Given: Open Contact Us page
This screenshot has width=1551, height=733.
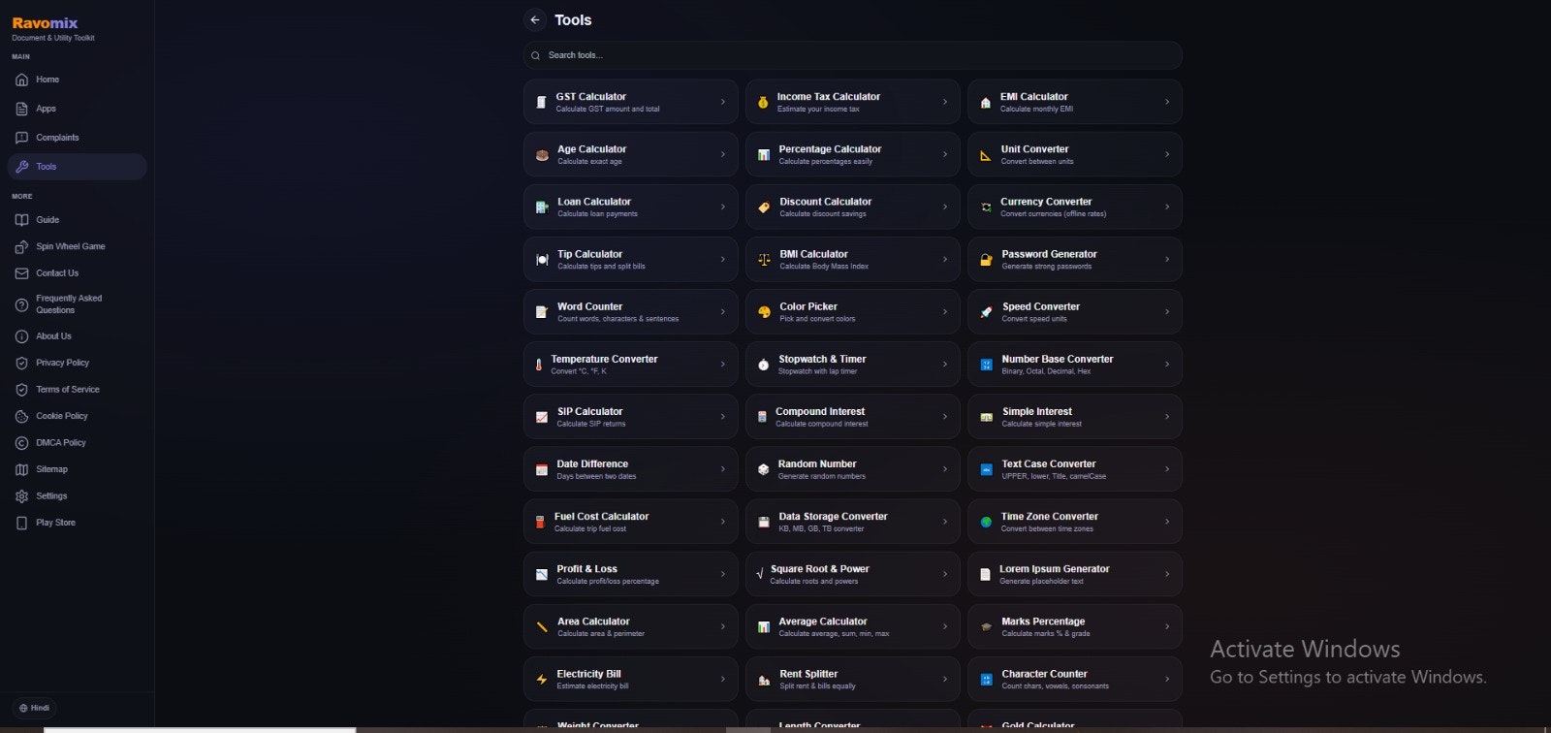Looking at the screenshot, I should (x=77, y=273).
